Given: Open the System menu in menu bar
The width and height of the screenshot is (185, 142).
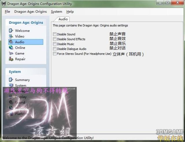Looking at the screenshot, I should pos(57,12).
